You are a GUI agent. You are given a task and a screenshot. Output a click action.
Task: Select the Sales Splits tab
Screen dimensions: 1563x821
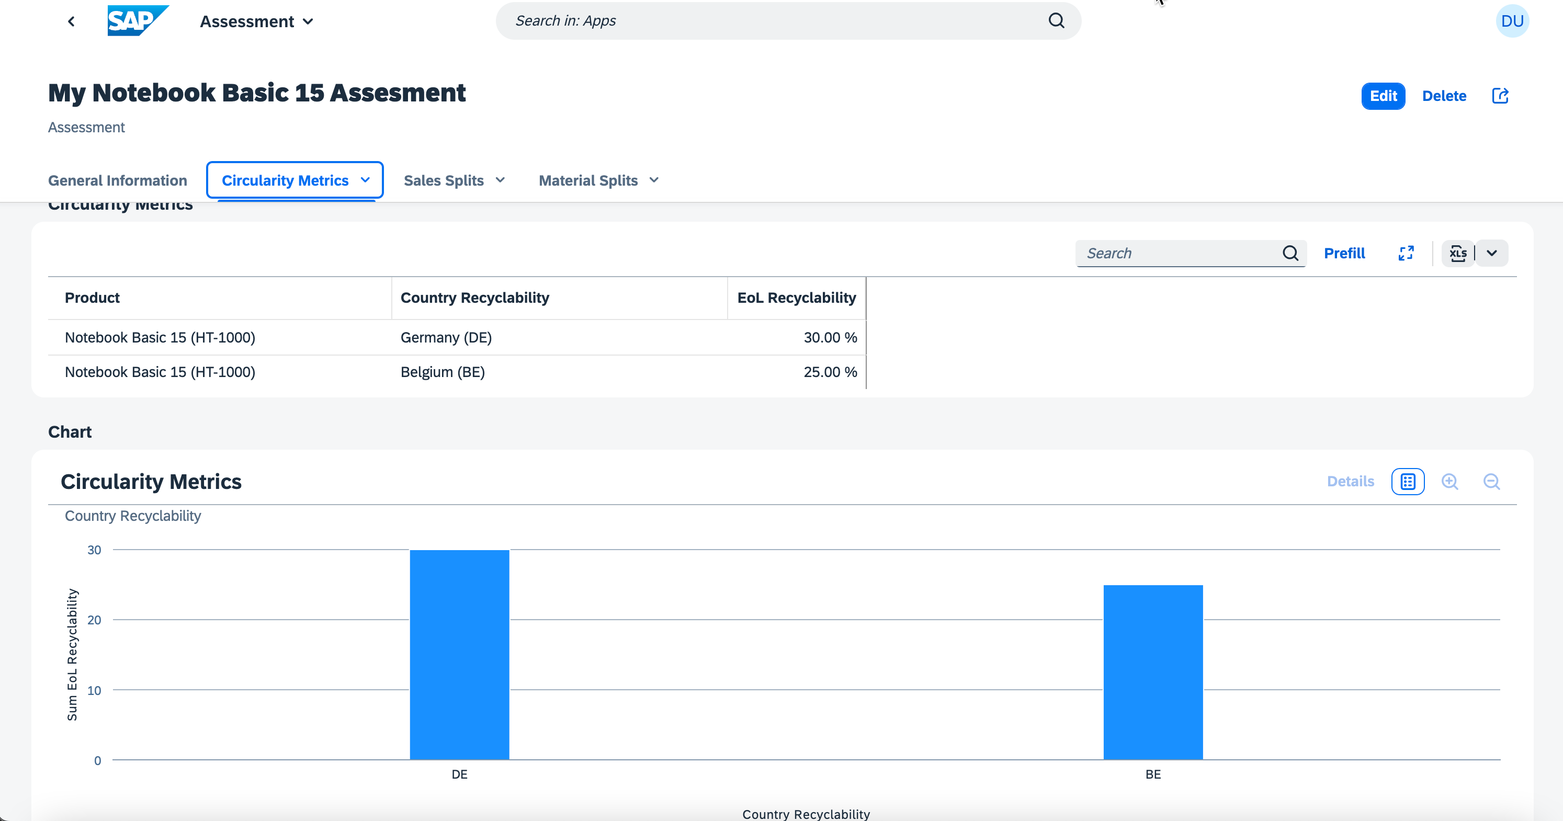444,181
